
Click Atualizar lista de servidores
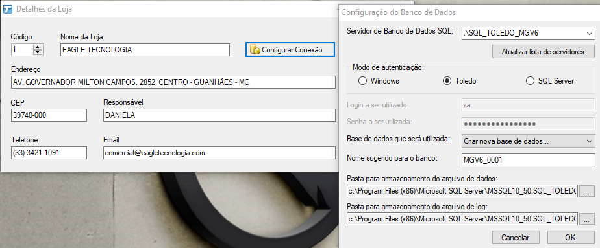tap(543, 52)
